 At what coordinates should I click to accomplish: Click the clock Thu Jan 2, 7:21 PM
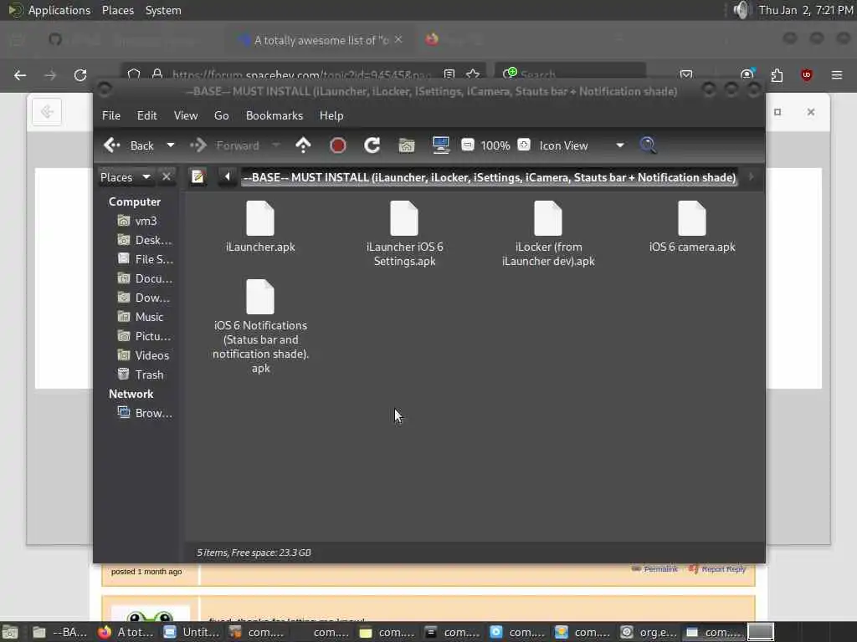click(806, 10)
